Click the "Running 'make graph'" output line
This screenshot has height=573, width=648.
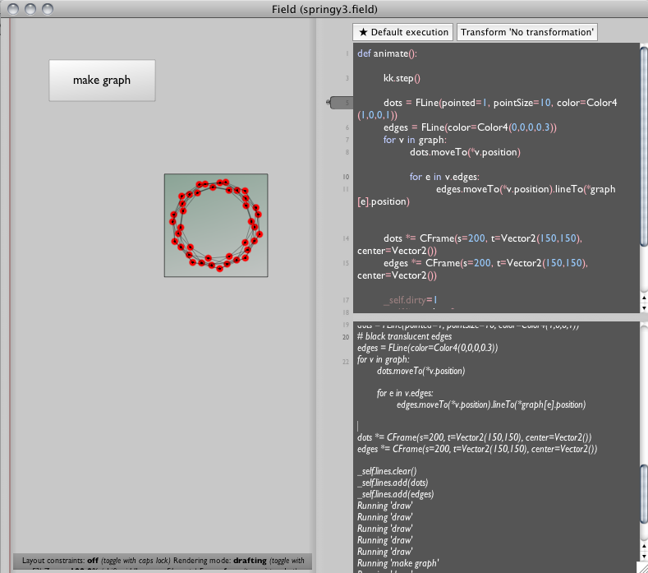[394, 563]
